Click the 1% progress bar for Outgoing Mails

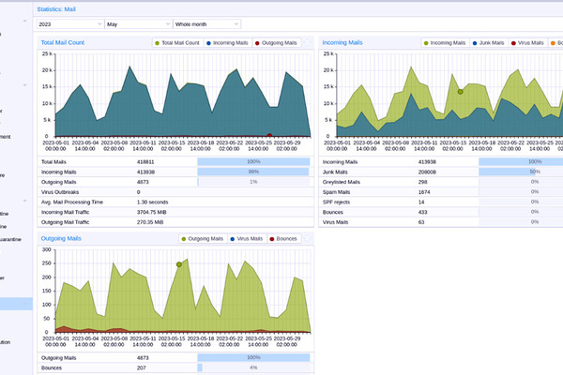tap(253, 182)
